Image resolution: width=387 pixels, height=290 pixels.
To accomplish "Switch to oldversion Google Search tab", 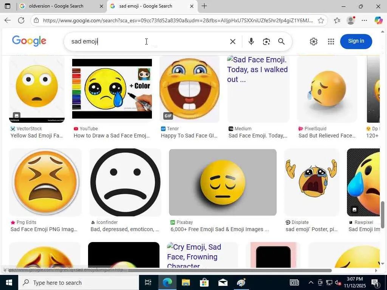I will (x=61, y=6).
